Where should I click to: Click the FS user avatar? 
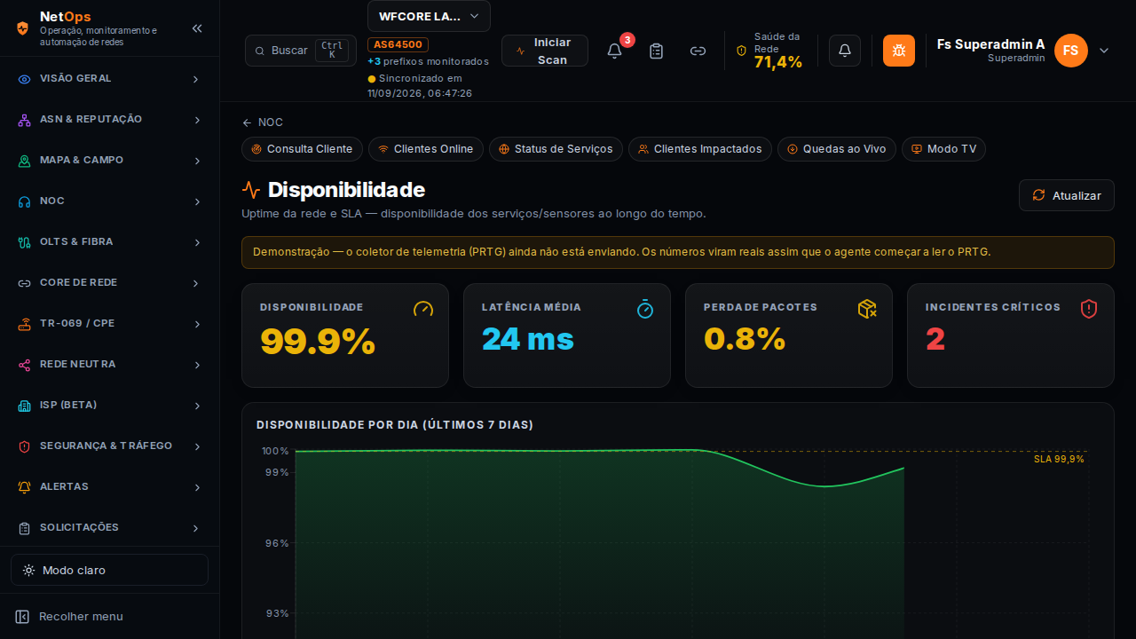(x=1071, y=51)
